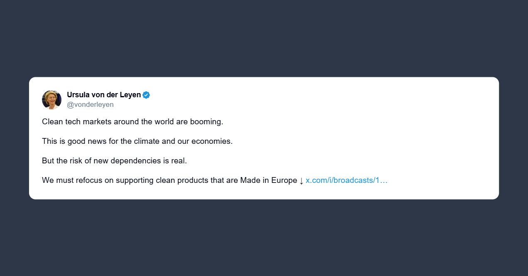Click the word "economies" in the tweet
The width and height of the screenshot is (528, 276).
pyautogui.click(x=213, y=141)
